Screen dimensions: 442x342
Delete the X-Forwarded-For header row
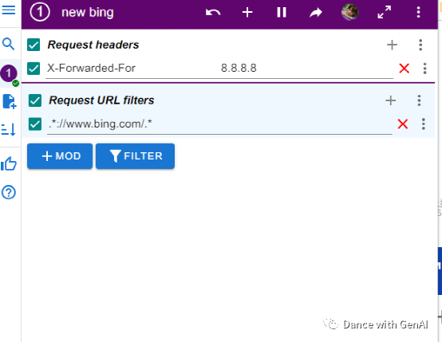click(404, 69)
